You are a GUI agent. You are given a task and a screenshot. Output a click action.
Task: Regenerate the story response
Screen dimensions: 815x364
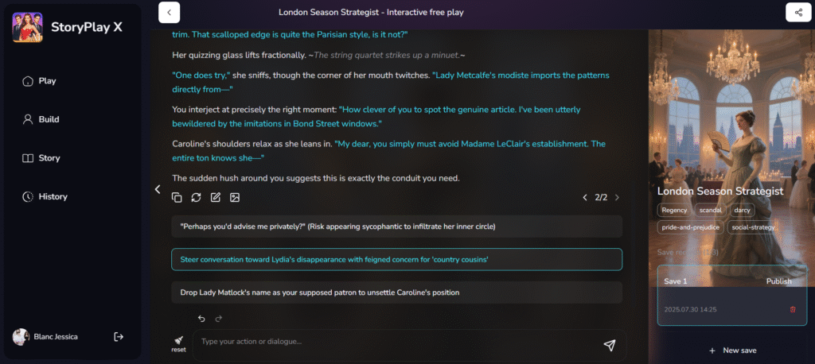click(196, 197)
